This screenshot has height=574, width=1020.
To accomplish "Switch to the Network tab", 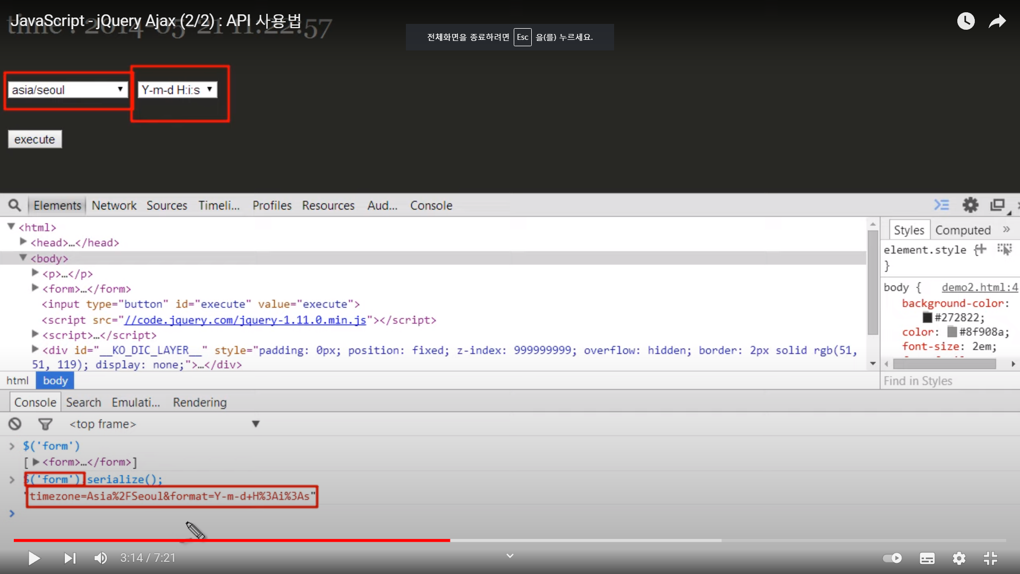I will (114, 205).
